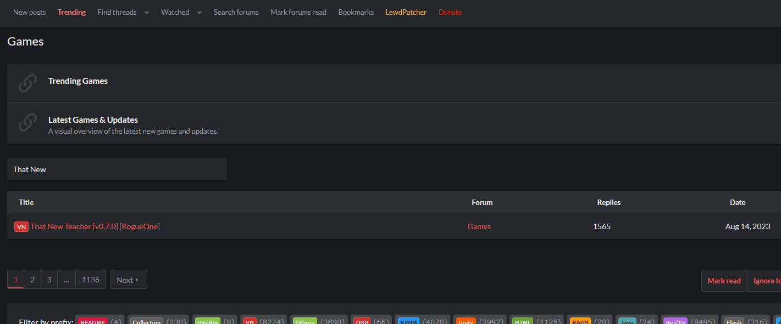The width and height of the screenshot is (781, 324).
Task: Click the Aug 14, 2023 date cell
Action: [x=748, y=226]
